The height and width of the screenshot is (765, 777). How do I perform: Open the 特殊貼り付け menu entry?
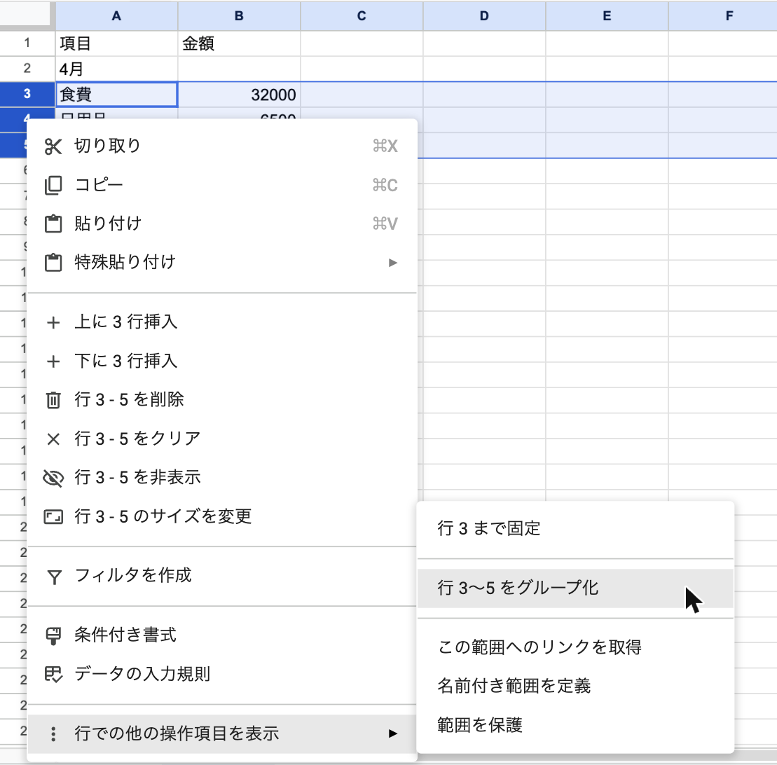pyautogui.click(x=222, y=263)
